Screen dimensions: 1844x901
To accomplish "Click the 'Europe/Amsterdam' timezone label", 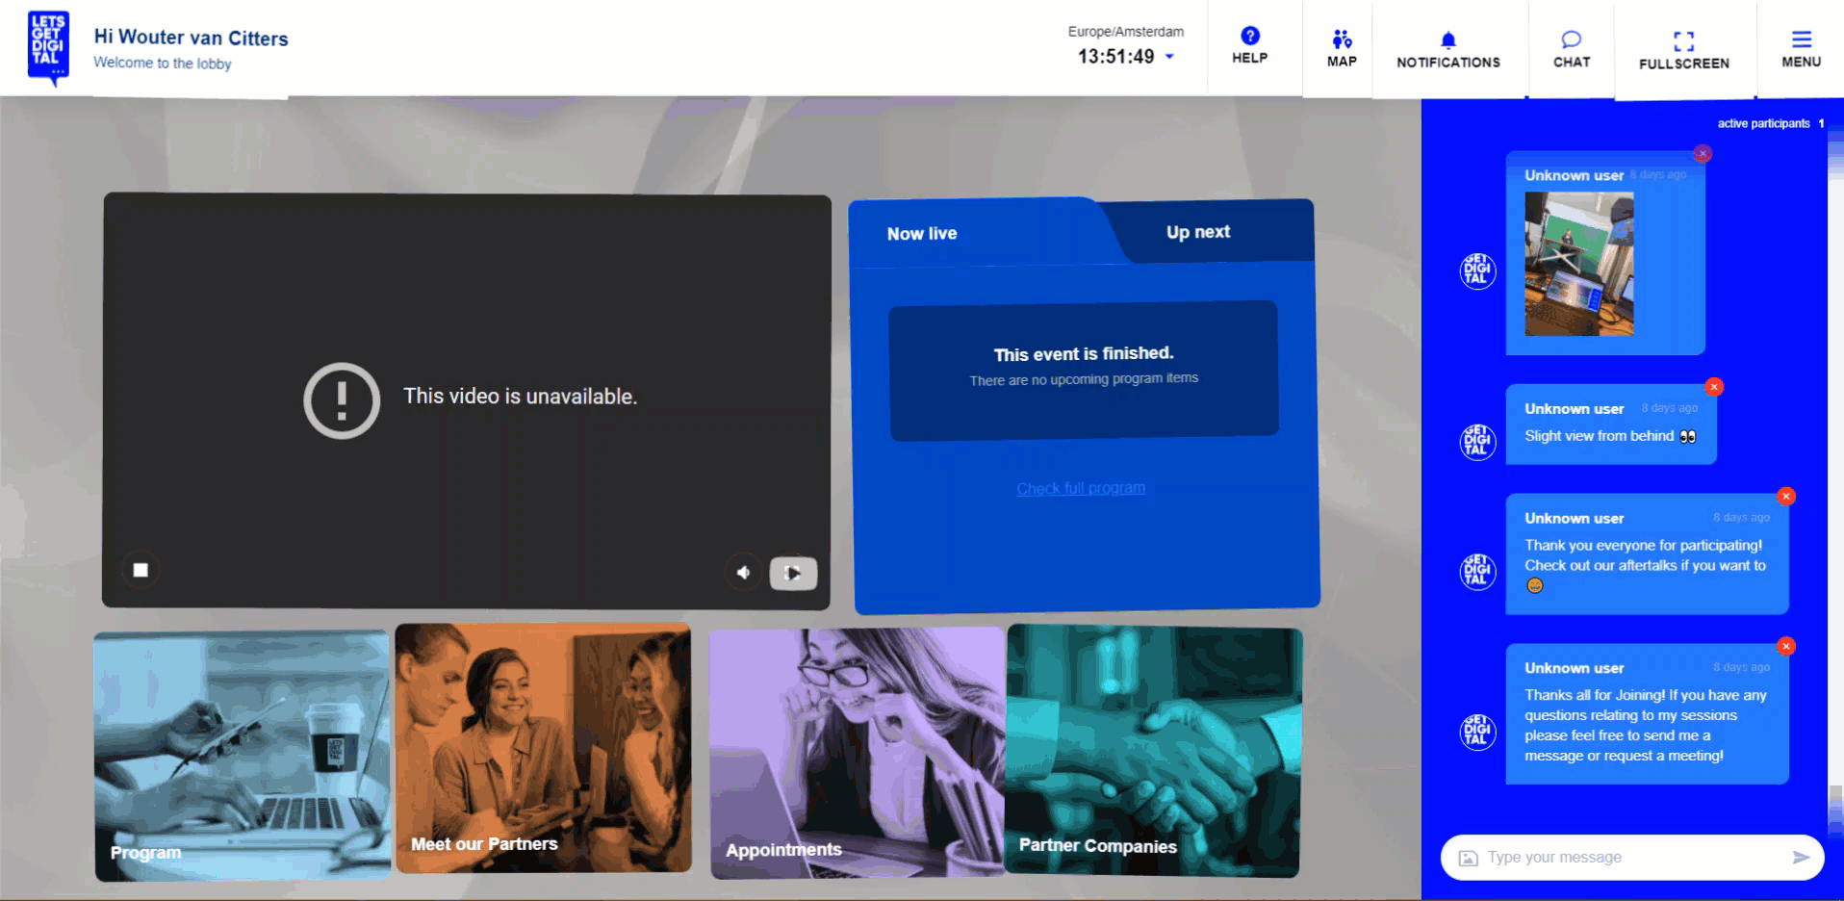I will pyautogui.click(x=1126, y=32).
